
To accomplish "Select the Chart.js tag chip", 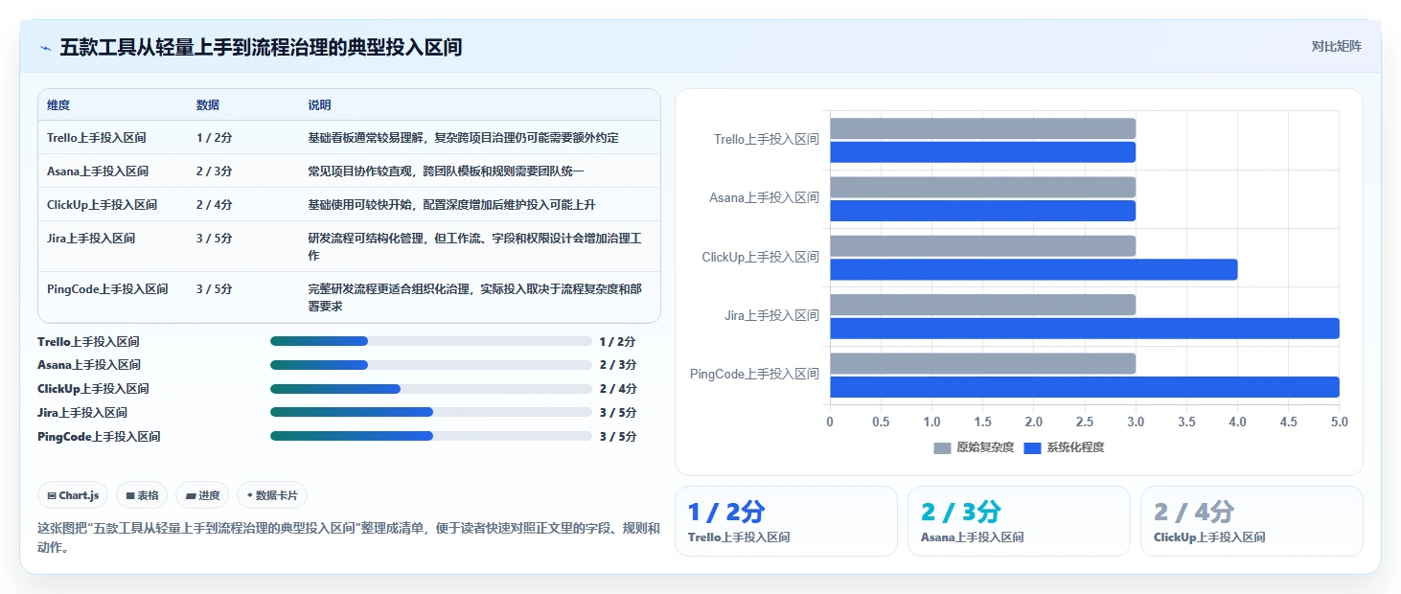I will tap(74, 495).
